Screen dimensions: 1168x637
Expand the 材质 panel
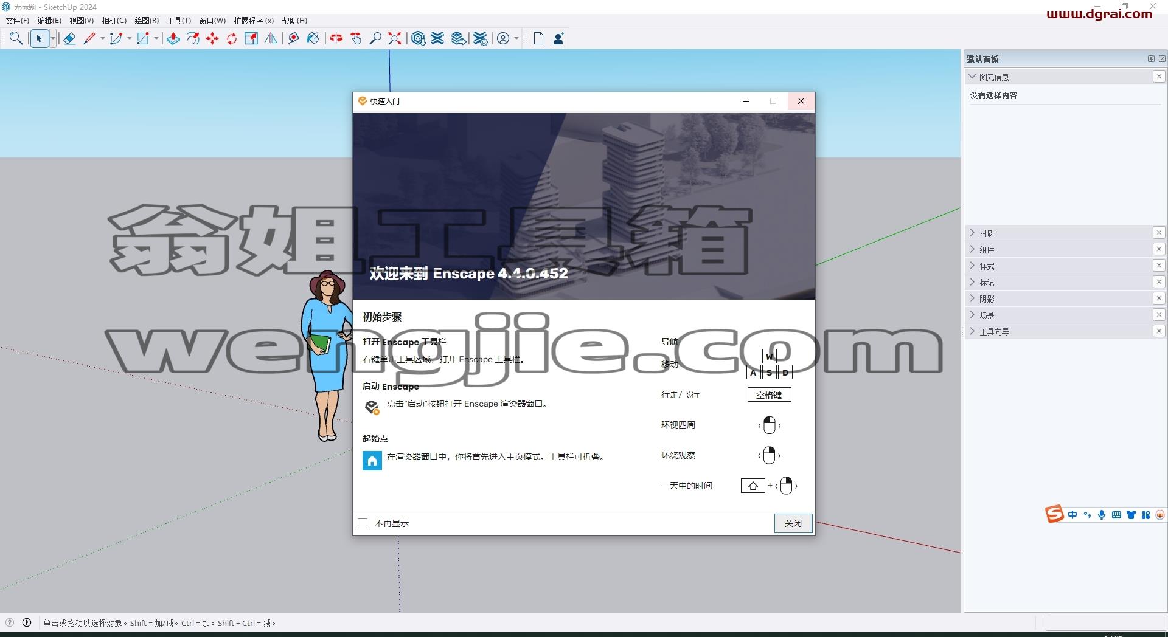(972, 233)
